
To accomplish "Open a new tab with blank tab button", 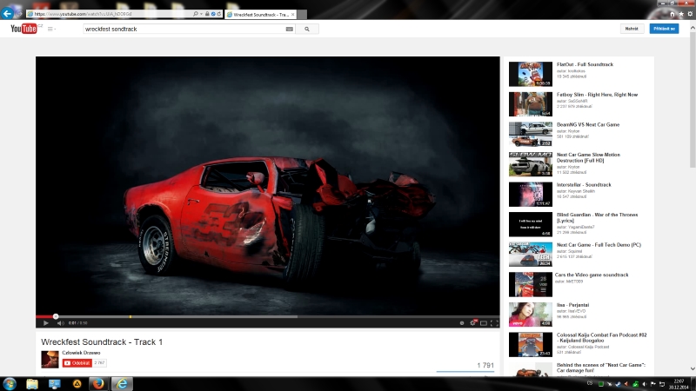I will point(302,15).
